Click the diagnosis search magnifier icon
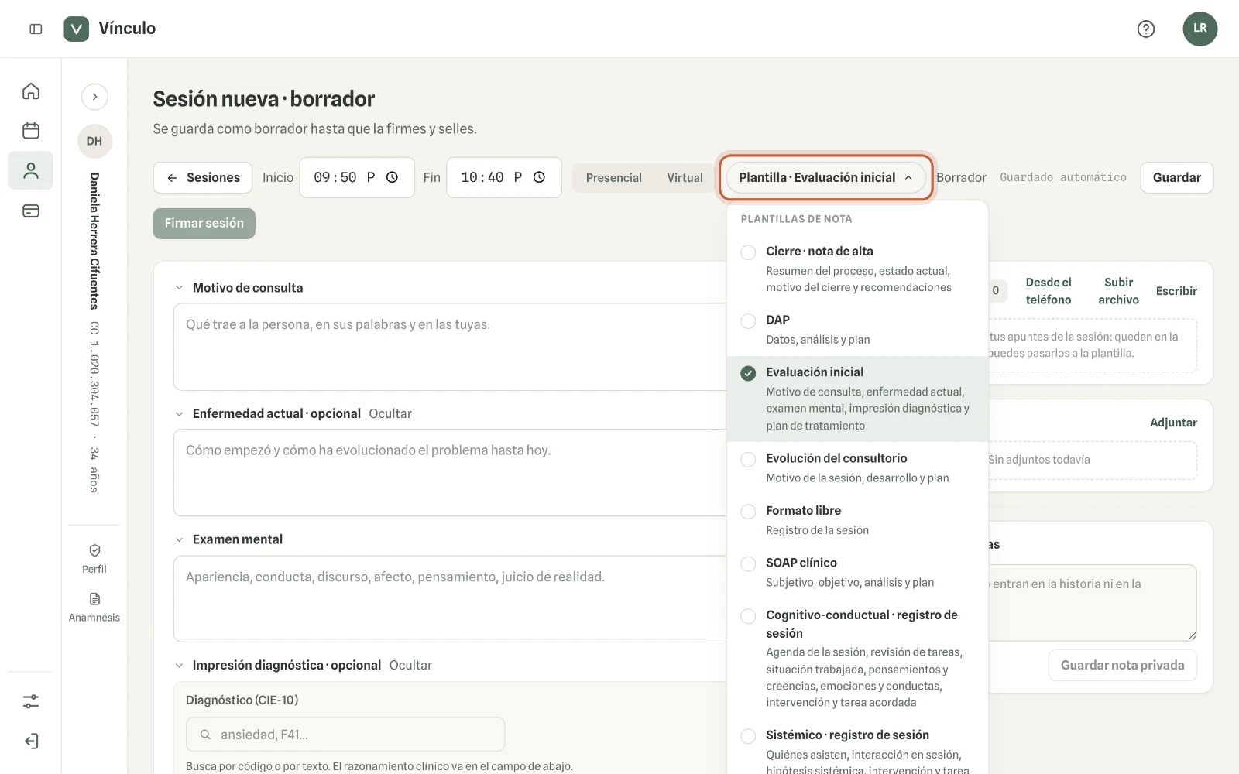This screenshot has width=1239, height=774. pos(205,735)
